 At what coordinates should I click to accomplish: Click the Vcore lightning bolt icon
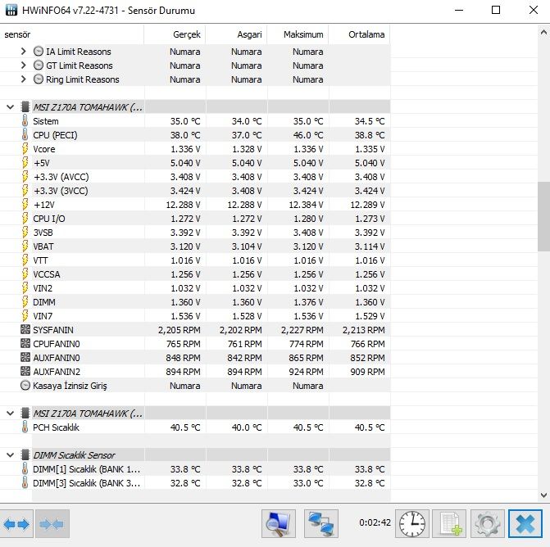[x=25, y=149]
